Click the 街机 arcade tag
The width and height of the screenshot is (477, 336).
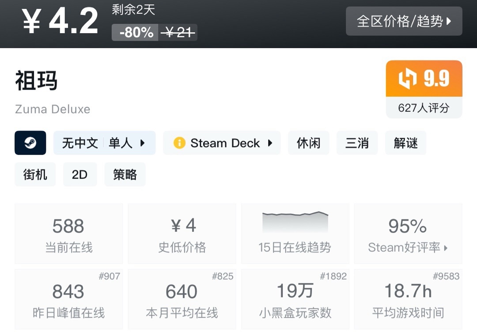[35, 175]
